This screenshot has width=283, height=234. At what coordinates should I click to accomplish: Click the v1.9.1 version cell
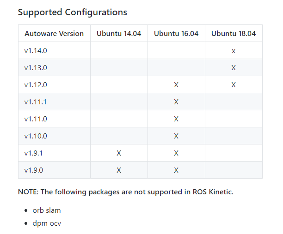[33, 153]
